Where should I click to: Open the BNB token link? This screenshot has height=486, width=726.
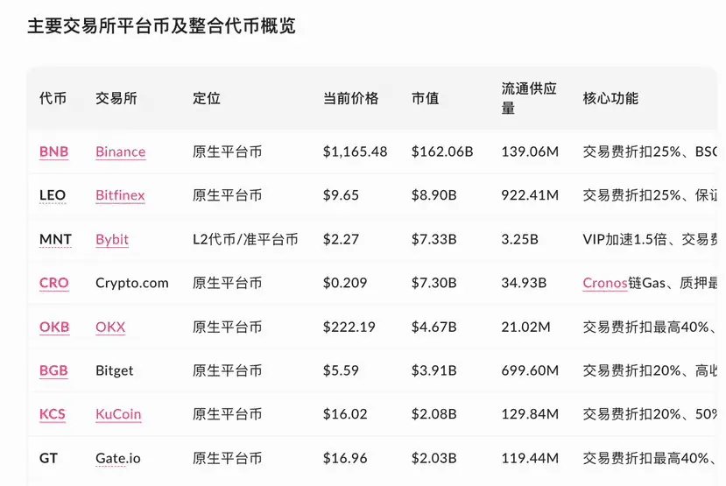pyautogui.click(x=53, y=151)
